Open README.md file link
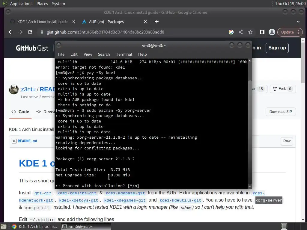307x230 pixels. 27,141
